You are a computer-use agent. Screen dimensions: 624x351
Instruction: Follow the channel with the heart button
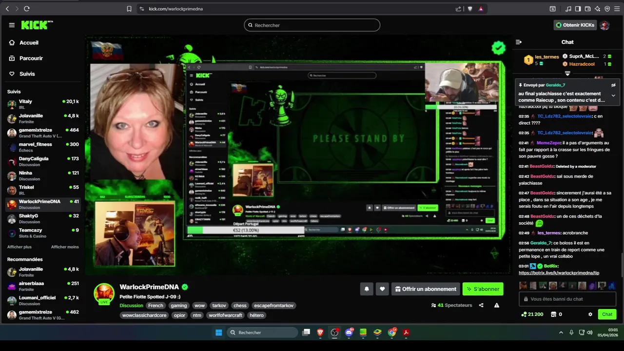coord(382,289)
